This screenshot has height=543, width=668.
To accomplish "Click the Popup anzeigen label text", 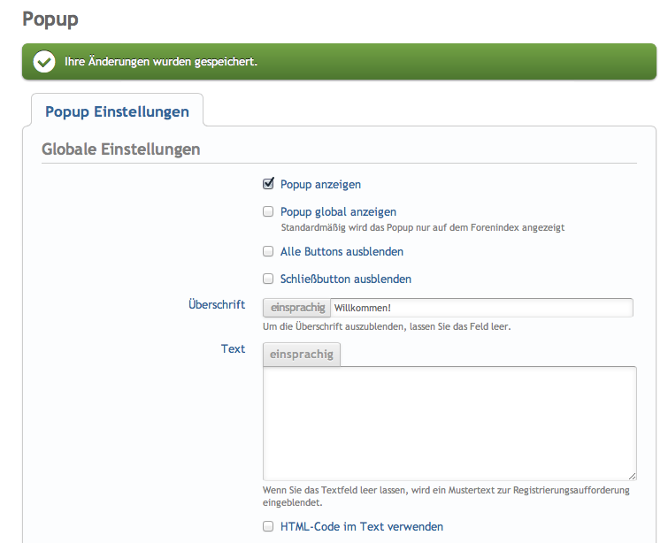I will pyautogui.click(x=320, y=185).
